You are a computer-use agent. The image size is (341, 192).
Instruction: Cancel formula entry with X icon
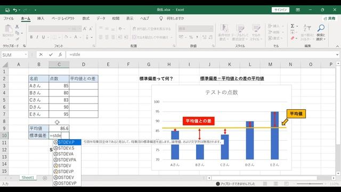(41, 54)
